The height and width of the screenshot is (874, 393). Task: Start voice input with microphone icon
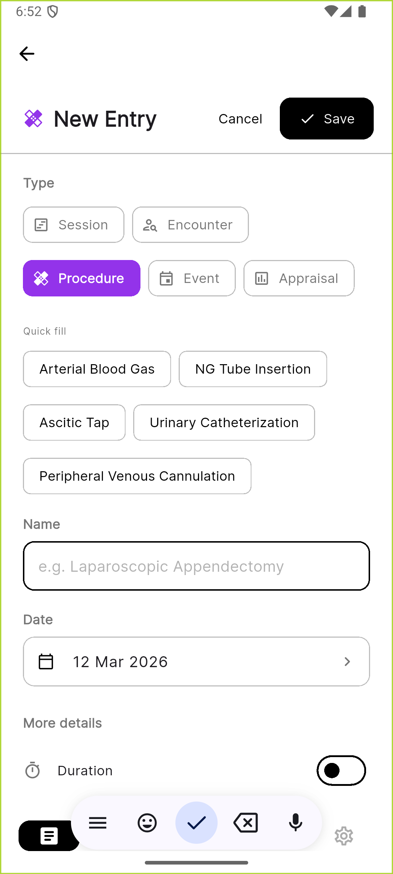coord(295,823)
